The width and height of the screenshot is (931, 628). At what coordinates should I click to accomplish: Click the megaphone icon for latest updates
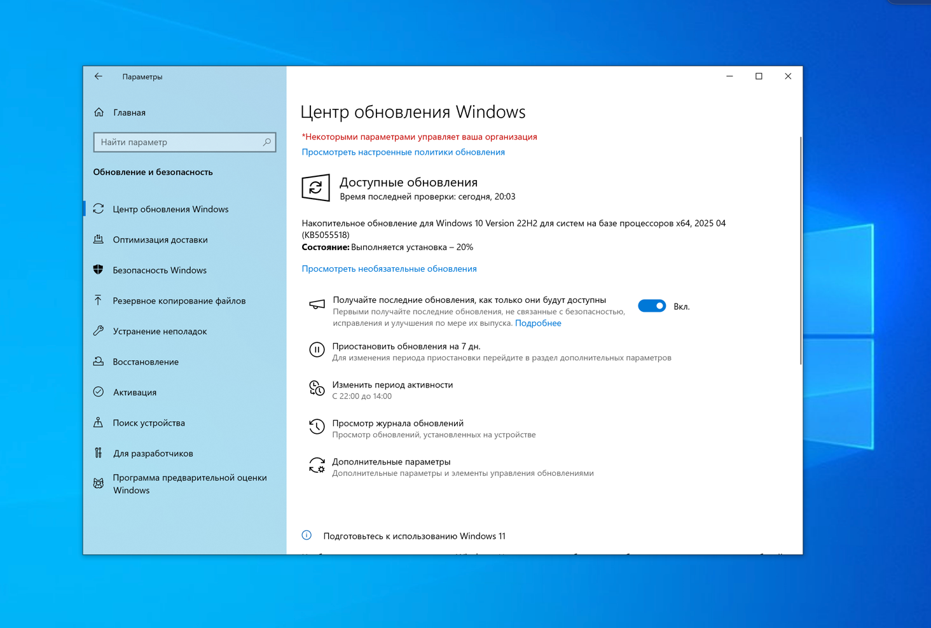[x=317, y=304]
